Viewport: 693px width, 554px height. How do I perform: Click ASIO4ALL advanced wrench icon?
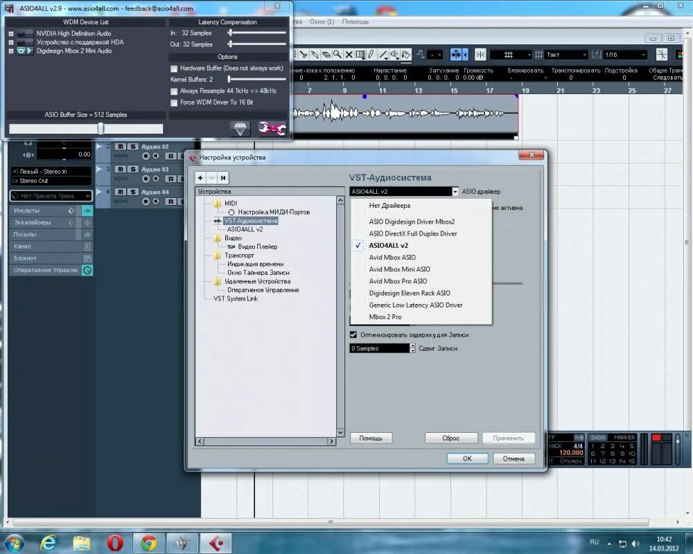[x=272, y=129]
